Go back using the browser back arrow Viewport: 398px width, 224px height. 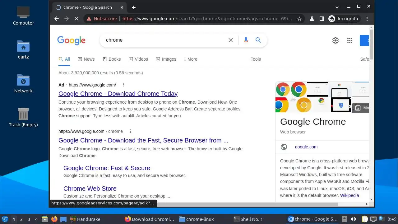(x=56, y=19)
